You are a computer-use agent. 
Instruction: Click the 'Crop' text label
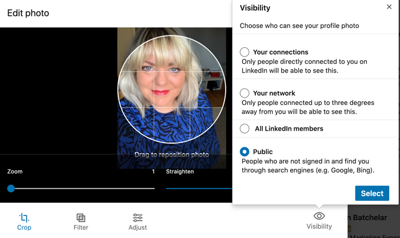pyautogui.click(x=24, y=227)
